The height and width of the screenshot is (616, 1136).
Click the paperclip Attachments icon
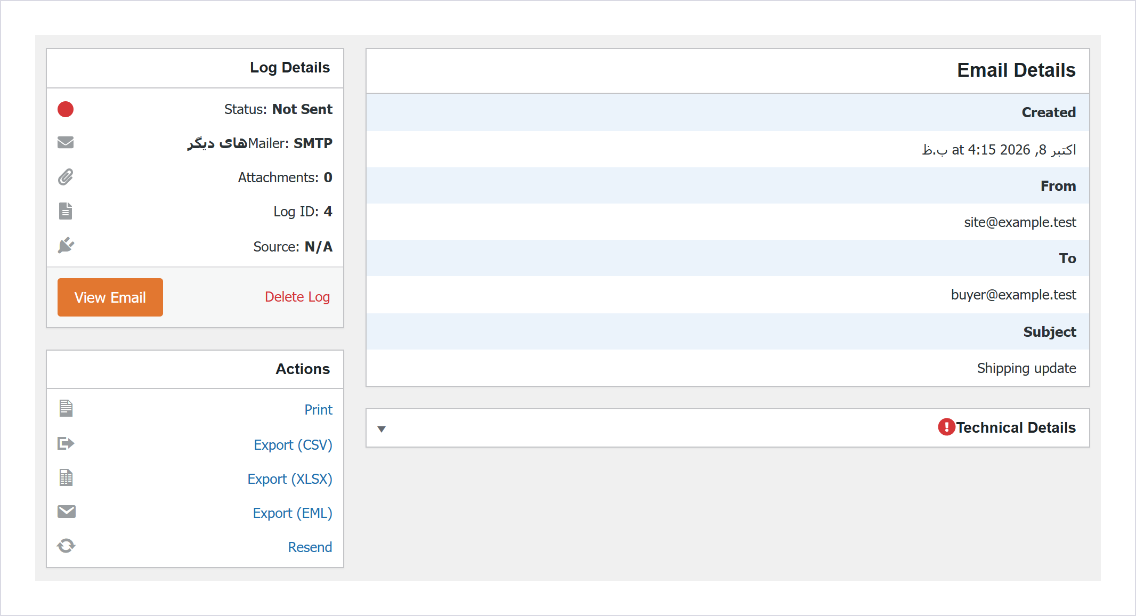(66, 177)
